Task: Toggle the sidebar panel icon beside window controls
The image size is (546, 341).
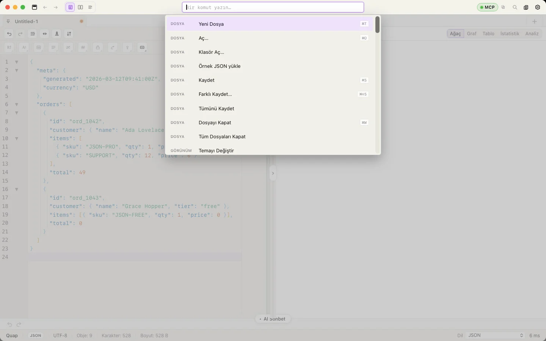Action: pos(35,7)
